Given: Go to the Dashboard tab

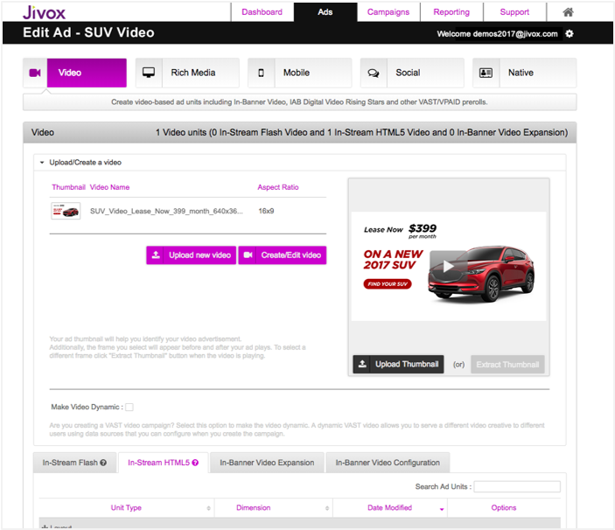Looking at the screenshot, I should (x=262, y=12).
